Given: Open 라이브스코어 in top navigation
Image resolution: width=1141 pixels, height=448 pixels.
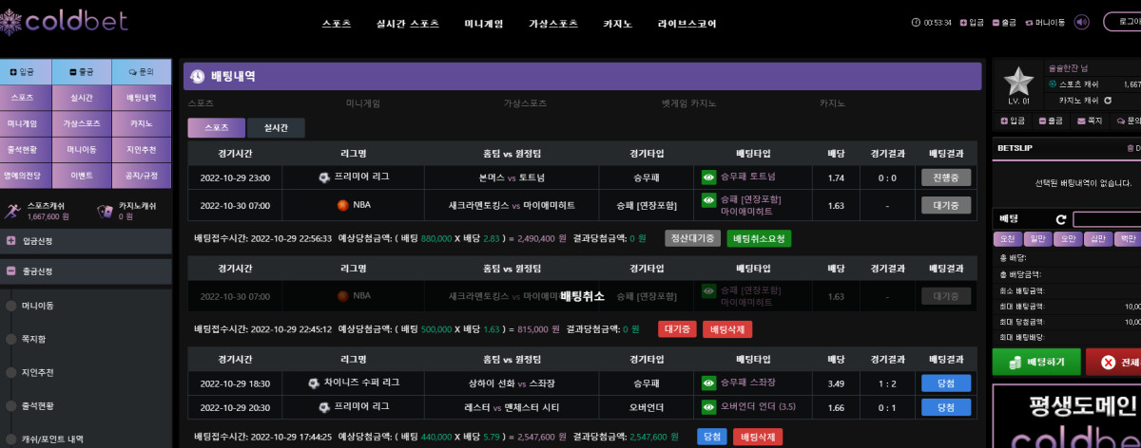Looking at the screenshot, I should (x=687, y=24).
